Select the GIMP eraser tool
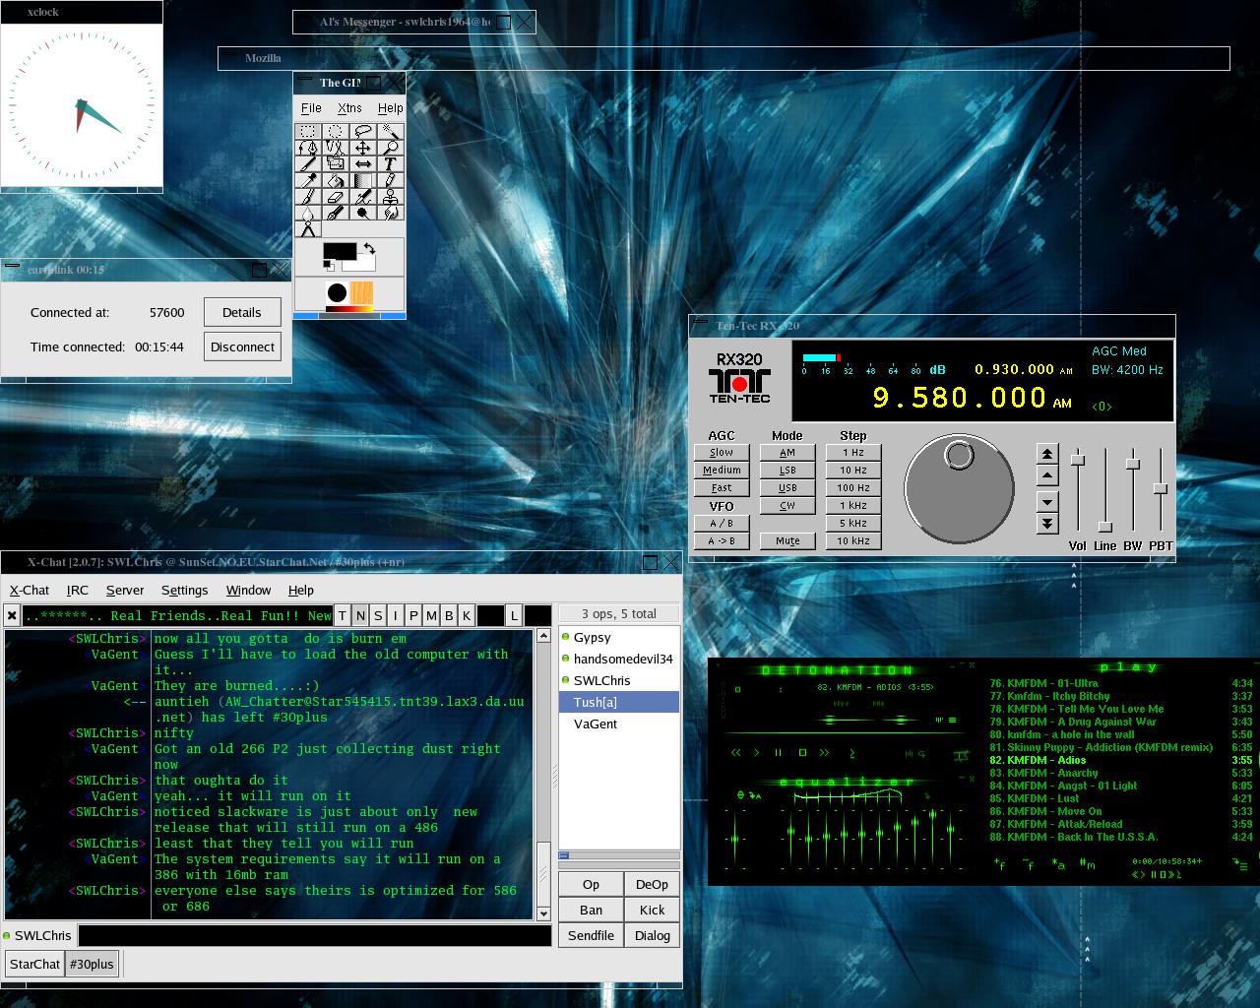 pyautogui.click(x=336, y=197)
